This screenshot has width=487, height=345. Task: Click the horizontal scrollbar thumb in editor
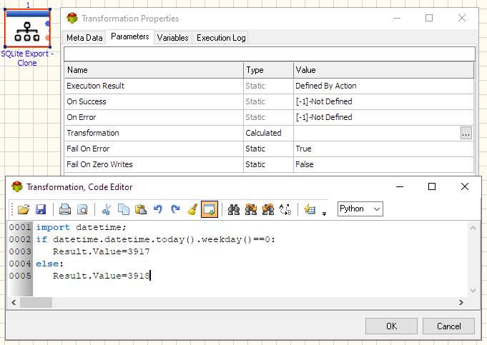point(36,302)
